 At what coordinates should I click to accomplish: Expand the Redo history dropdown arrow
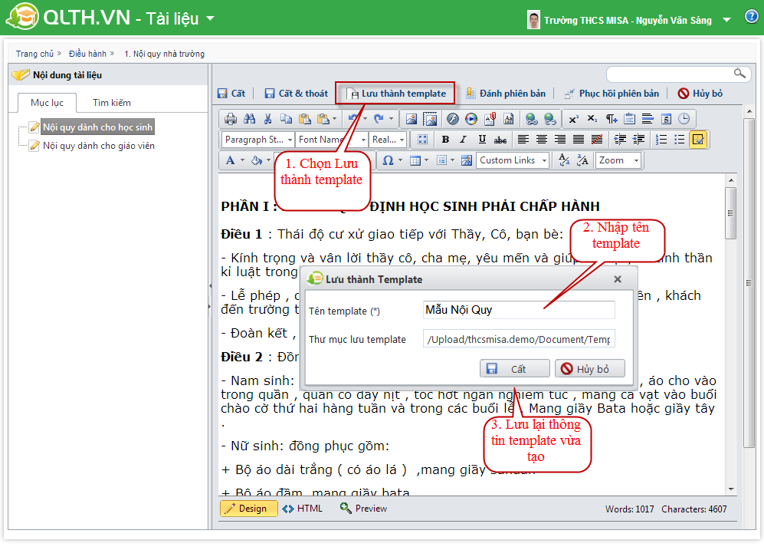(392, 118)
